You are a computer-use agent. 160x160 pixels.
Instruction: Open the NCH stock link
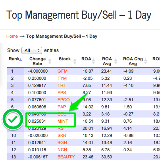62,150
